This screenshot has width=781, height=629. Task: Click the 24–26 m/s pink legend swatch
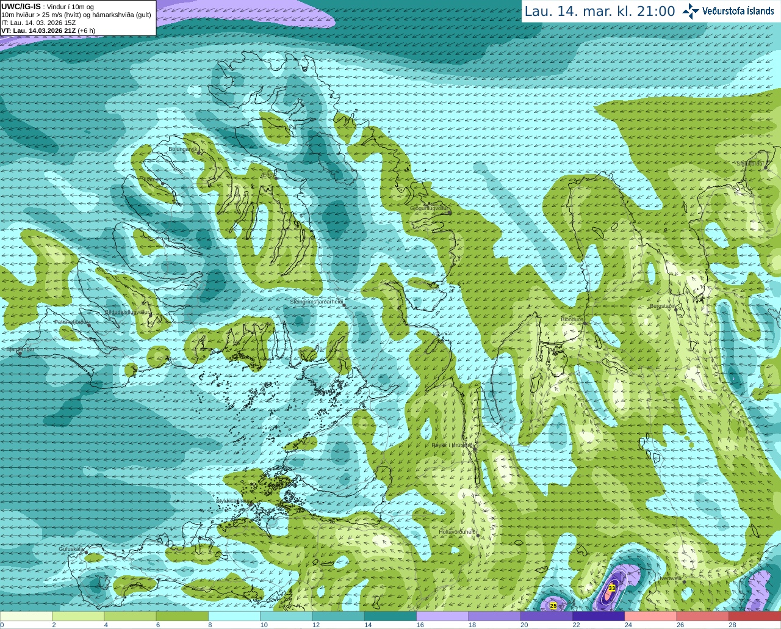tap(651, 616)
